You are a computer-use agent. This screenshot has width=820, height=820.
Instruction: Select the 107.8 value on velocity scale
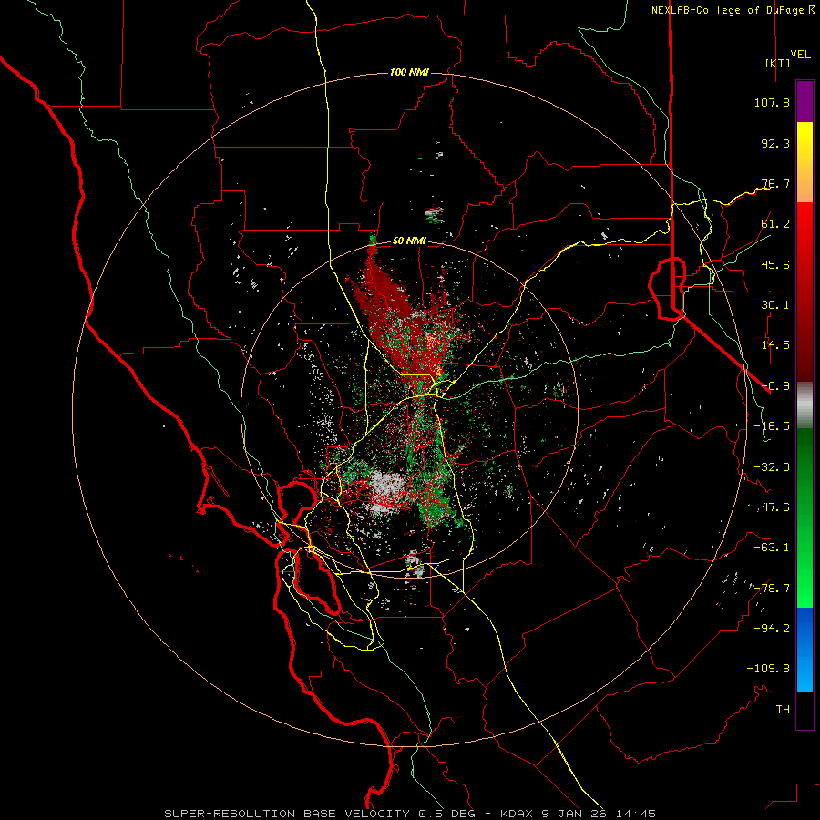point(772,102)
